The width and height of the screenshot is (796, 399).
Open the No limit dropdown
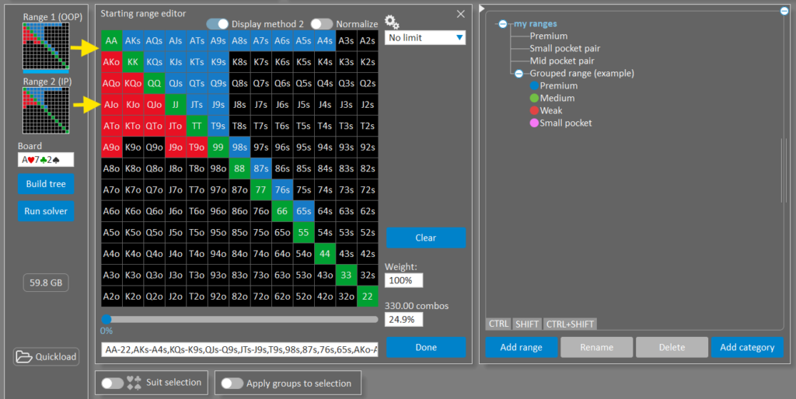point(425,37)
